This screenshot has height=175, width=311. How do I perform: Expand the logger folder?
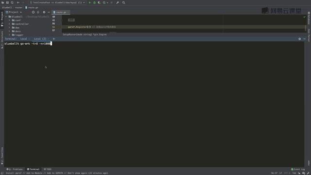9,35
